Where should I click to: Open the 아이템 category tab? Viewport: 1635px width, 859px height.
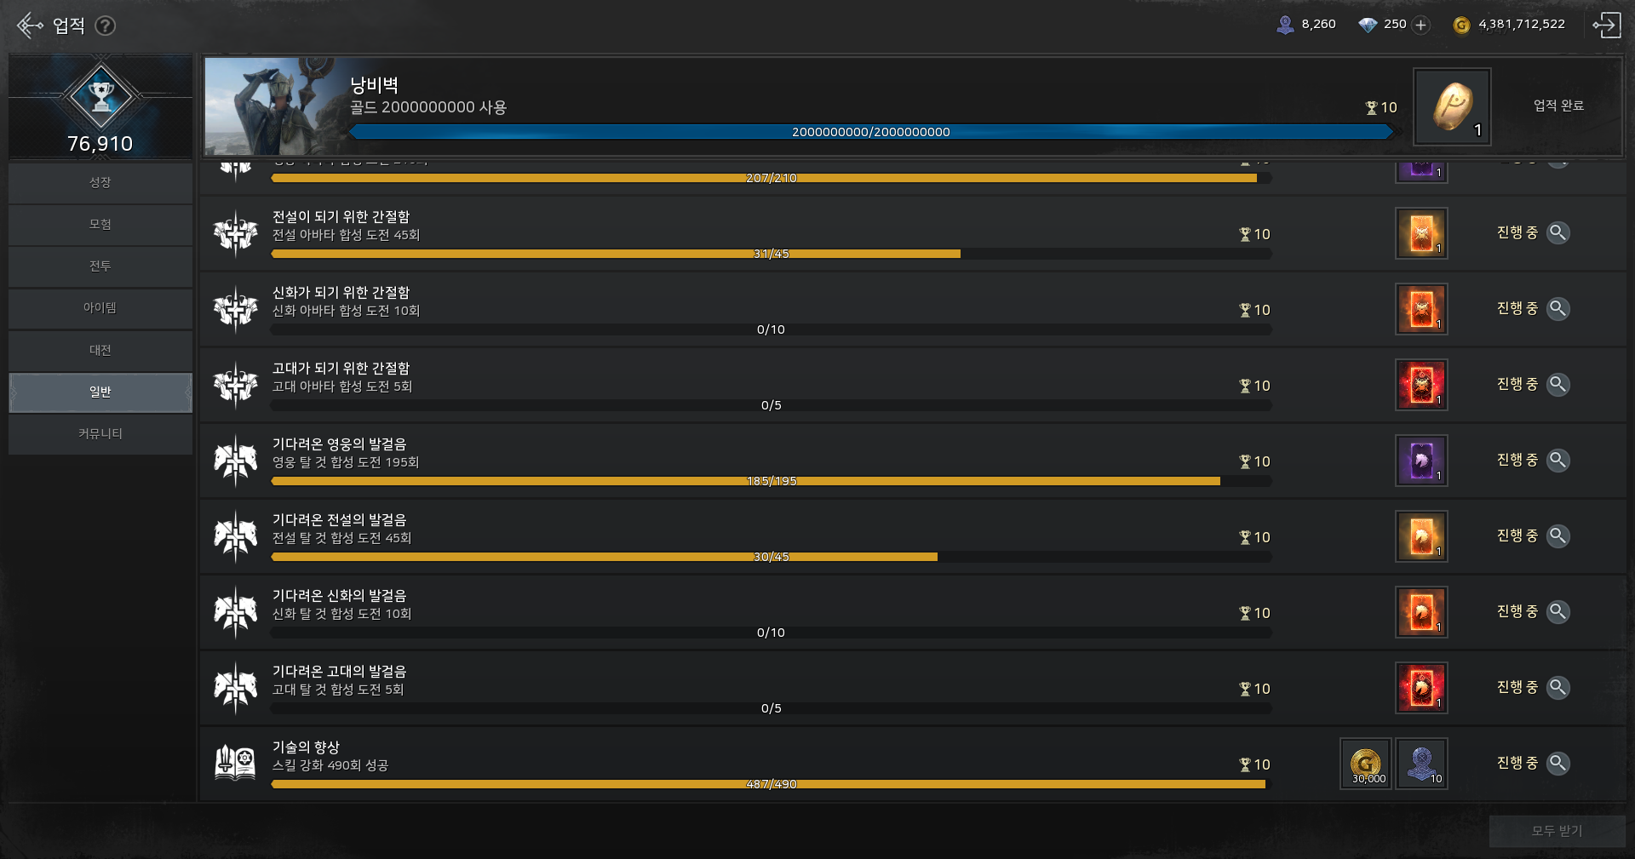pos(100,308)
